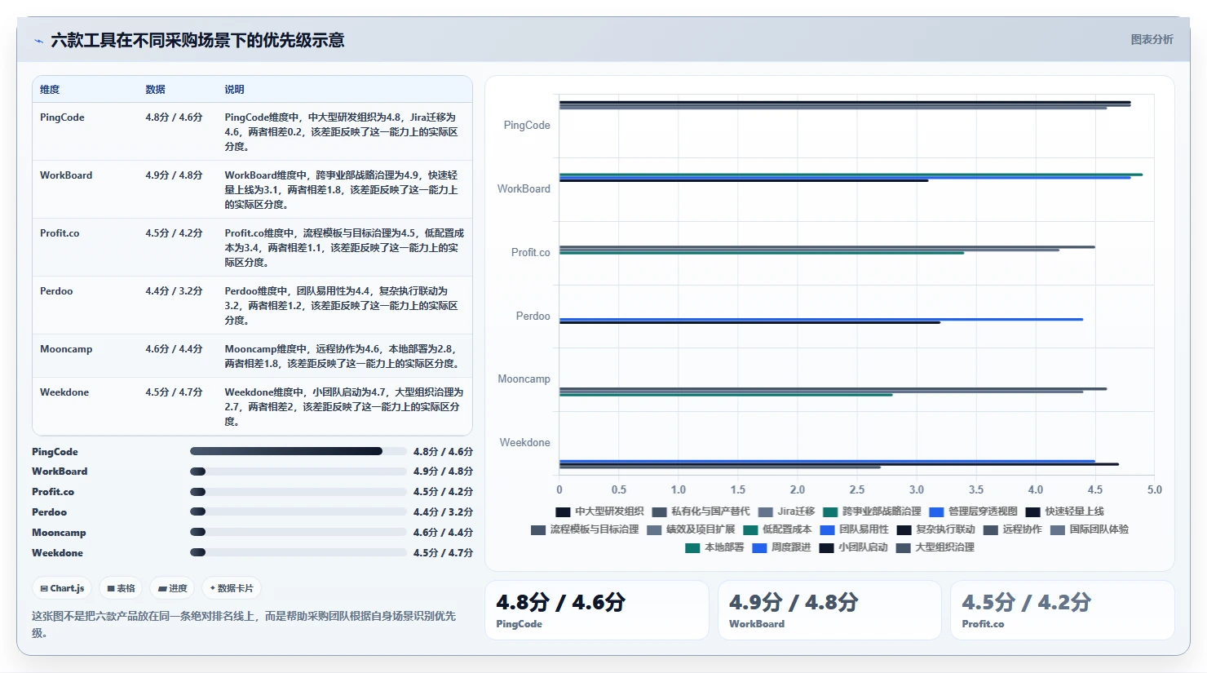Screen dimensions: 1207x673
Task: Click the 流程模板与目标治理 legend color box
Action: pos(537,530)
